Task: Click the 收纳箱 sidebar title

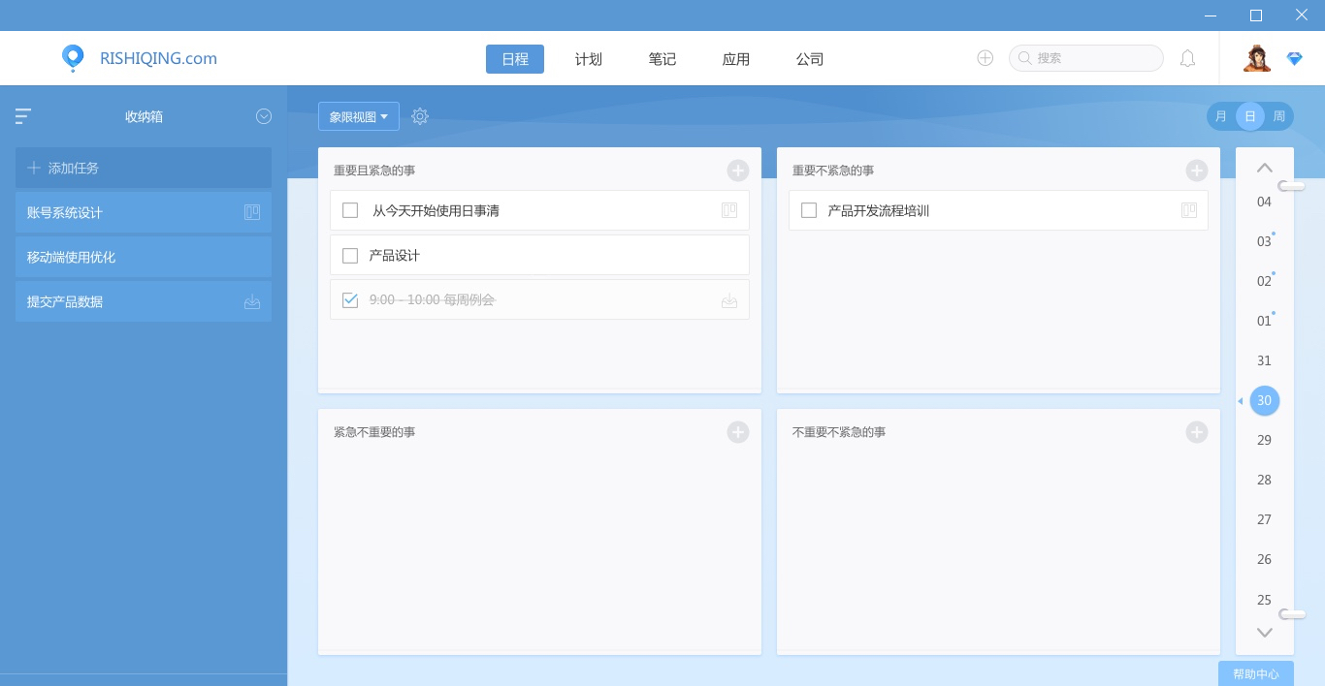Action: [x=144, y=116]
